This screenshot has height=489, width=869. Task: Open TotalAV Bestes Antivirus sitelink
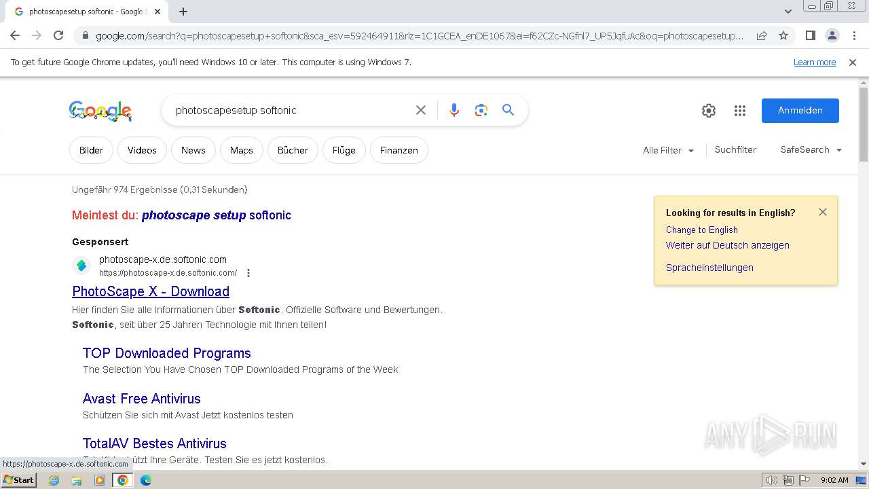click(155, 443)
